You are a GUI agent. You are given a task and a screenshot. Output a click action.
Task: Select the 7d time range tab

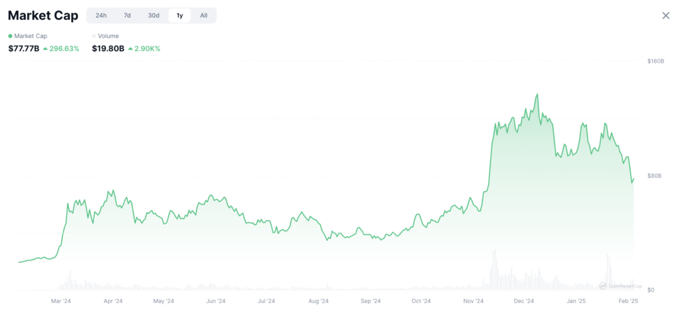pyautogui.click(x=127, y=15)
